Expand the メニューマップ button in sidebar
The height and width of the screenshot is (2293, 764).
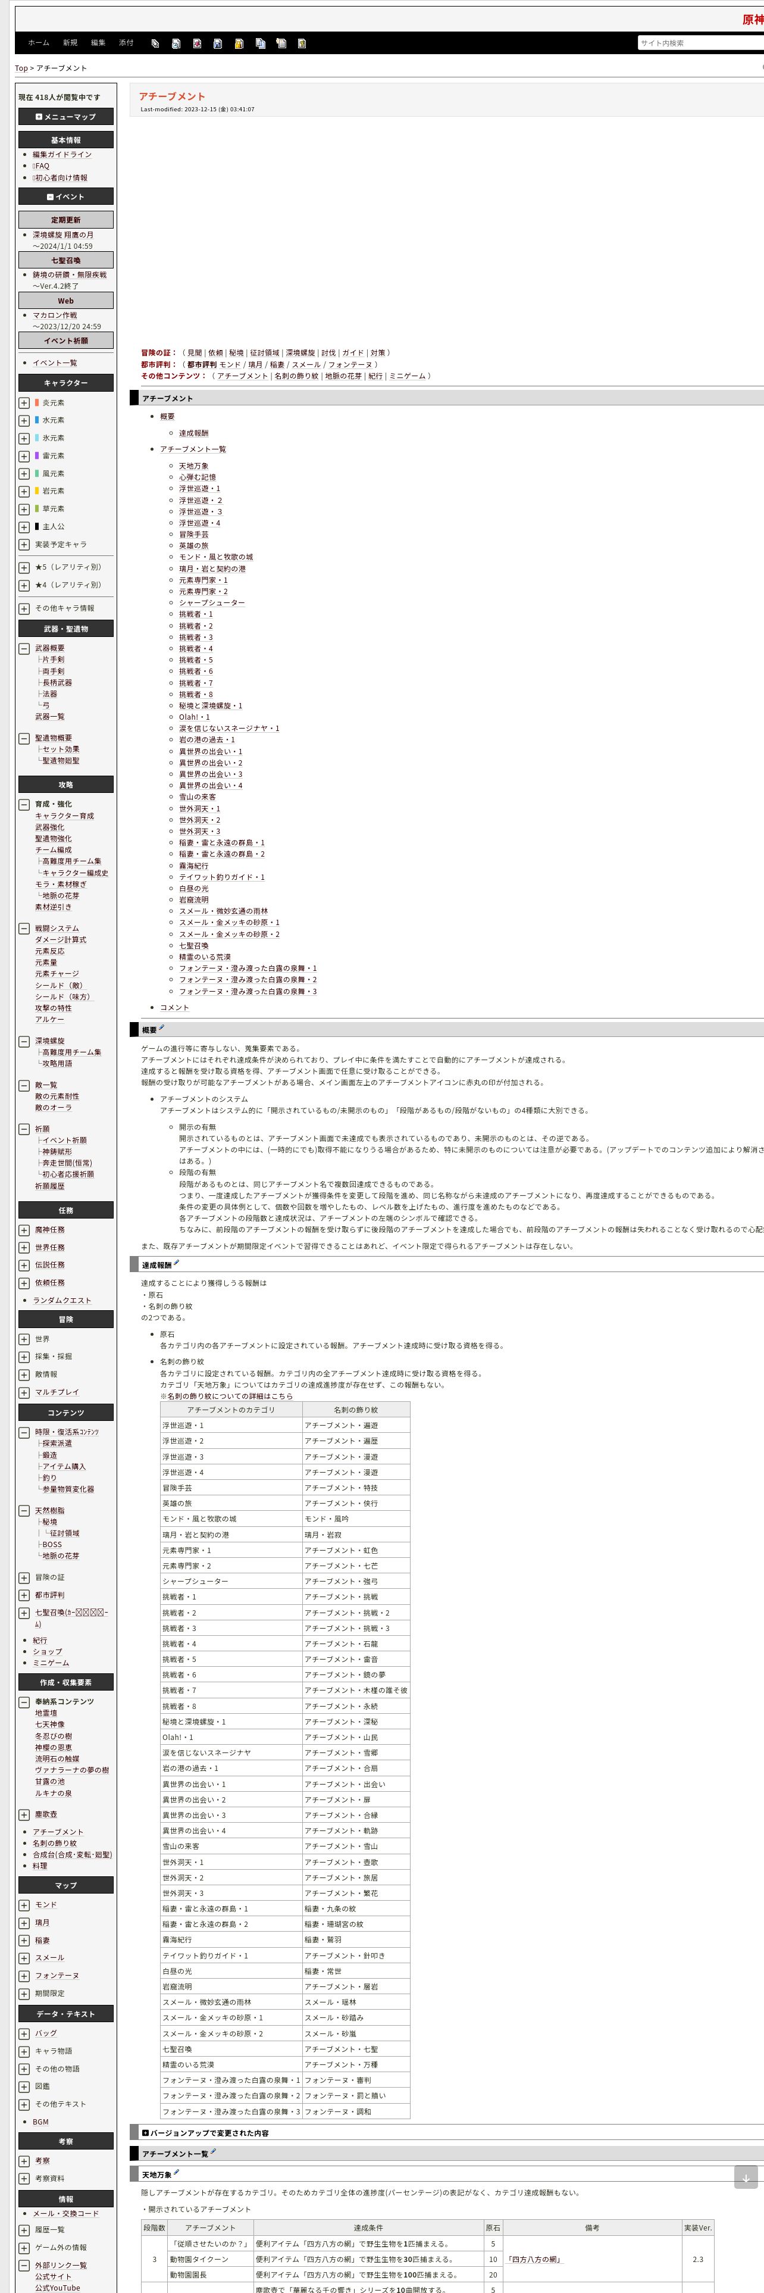[66, 117]
